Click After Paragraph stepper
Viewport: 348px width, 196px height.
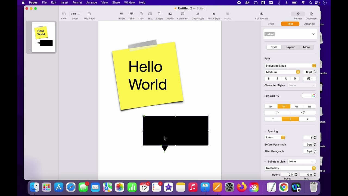(x=315, y=151)
